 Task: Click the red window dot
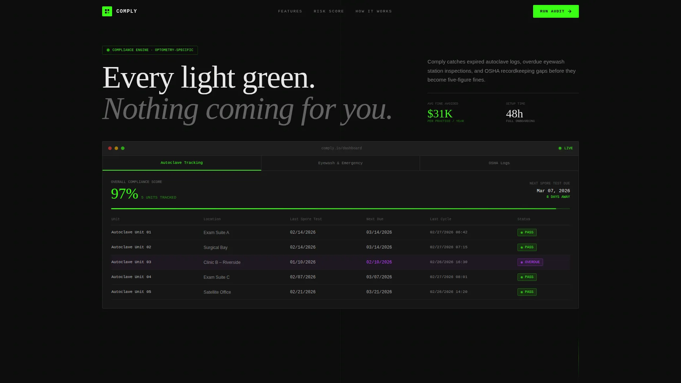(110, 148)
